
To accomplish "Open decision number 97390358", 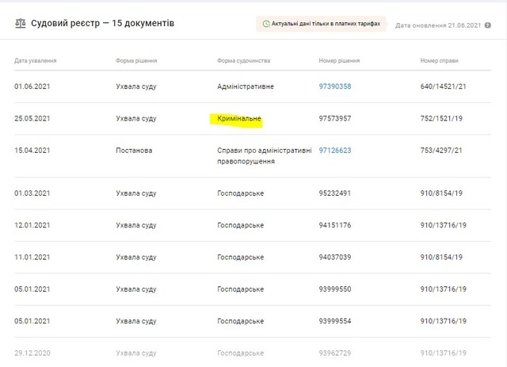I will pyautogui.click(x=334, y=86).
